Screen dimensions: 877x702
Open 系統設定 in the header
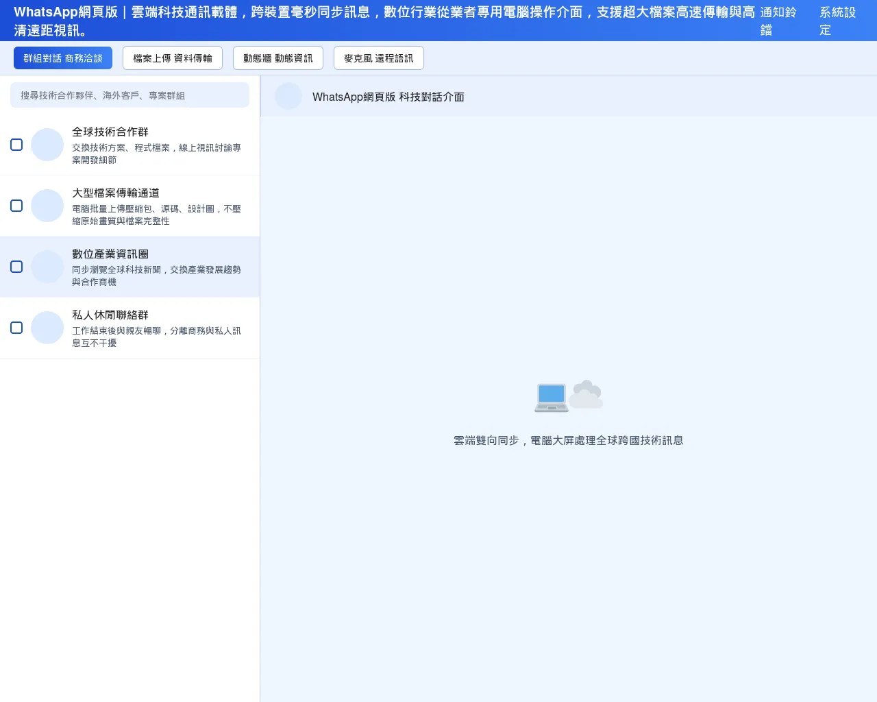(838, 21)
